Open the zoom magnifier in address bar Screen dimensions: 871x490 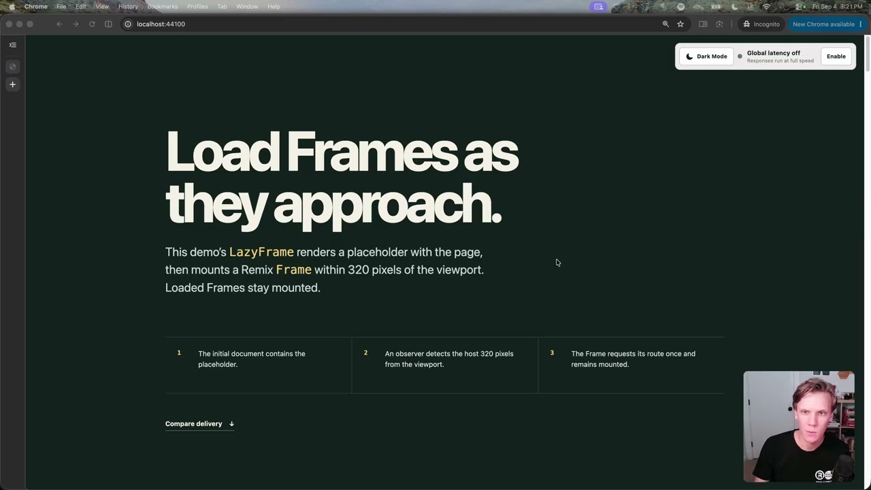[665, 24]
